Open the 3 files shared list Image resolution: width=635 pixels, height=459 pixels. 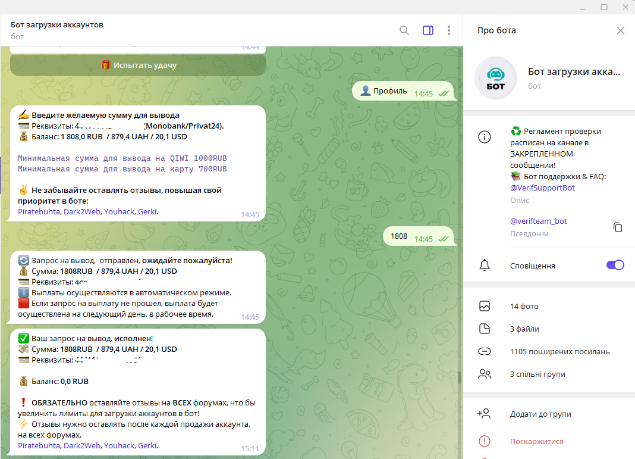coord(524,329)
